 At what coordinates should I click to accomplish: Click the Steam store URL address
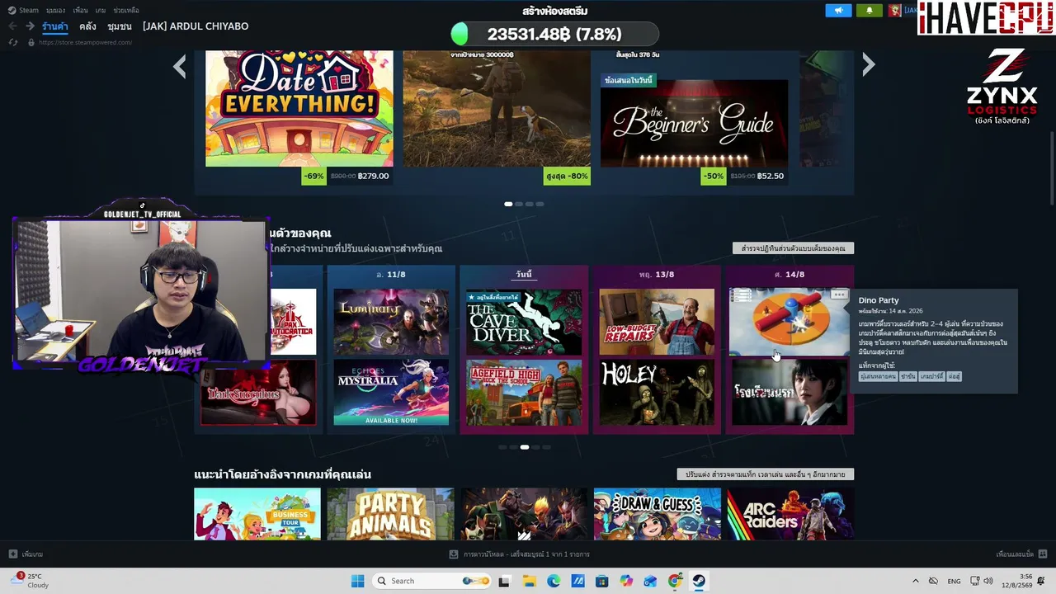pos(85,42)
